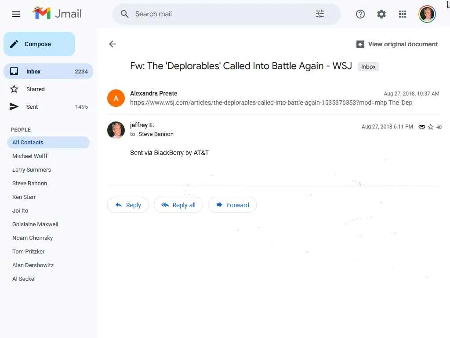
Task: Click the link icon beside message date
Action: [421, 127]
